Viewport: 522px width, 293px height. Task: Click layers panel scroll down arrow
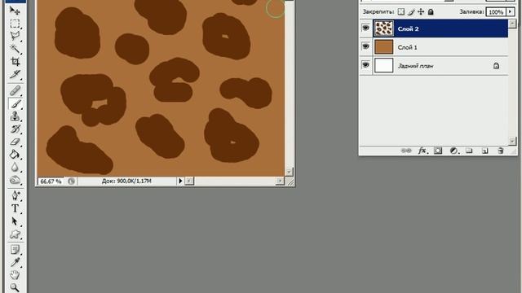(x=512, y=141)
